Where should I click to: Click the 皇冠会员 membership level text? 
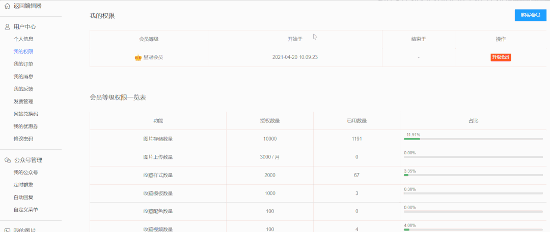click(x=153, y=57)
